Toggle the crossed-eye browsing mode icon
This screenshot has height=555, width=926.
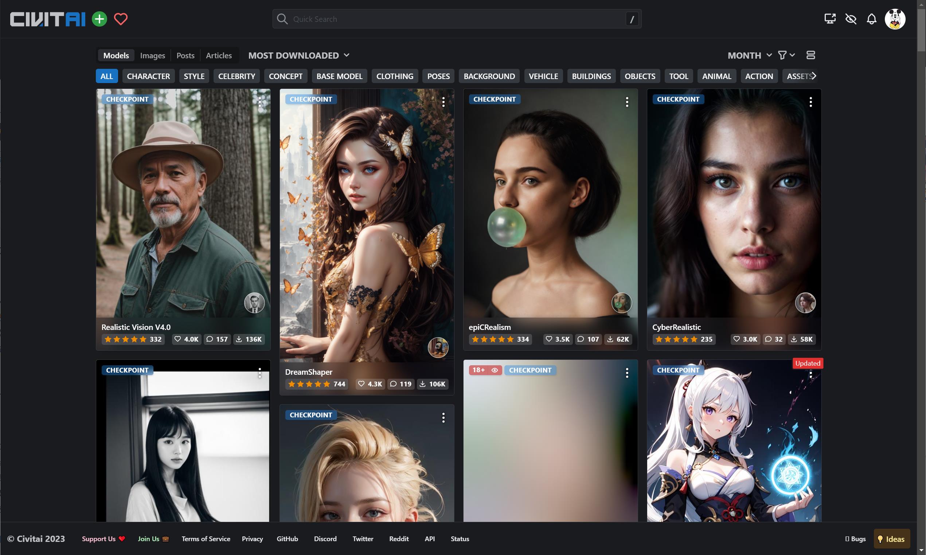point(851,19)
